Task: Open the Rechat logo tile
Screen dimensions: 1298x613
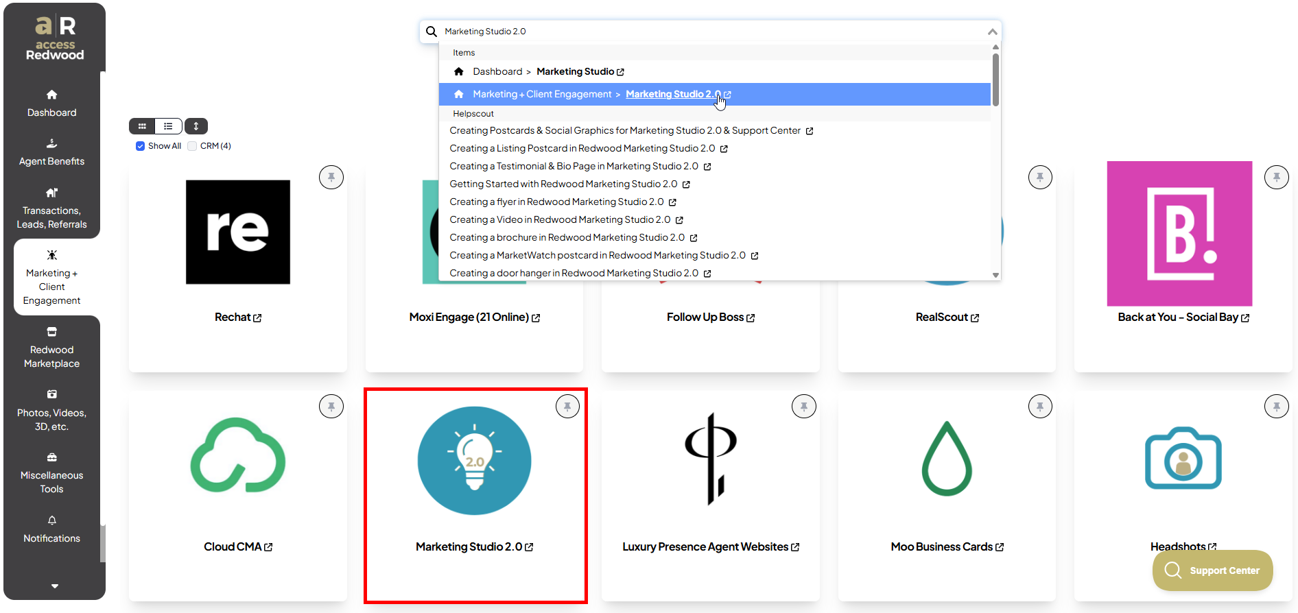Action: click(238, 232)
